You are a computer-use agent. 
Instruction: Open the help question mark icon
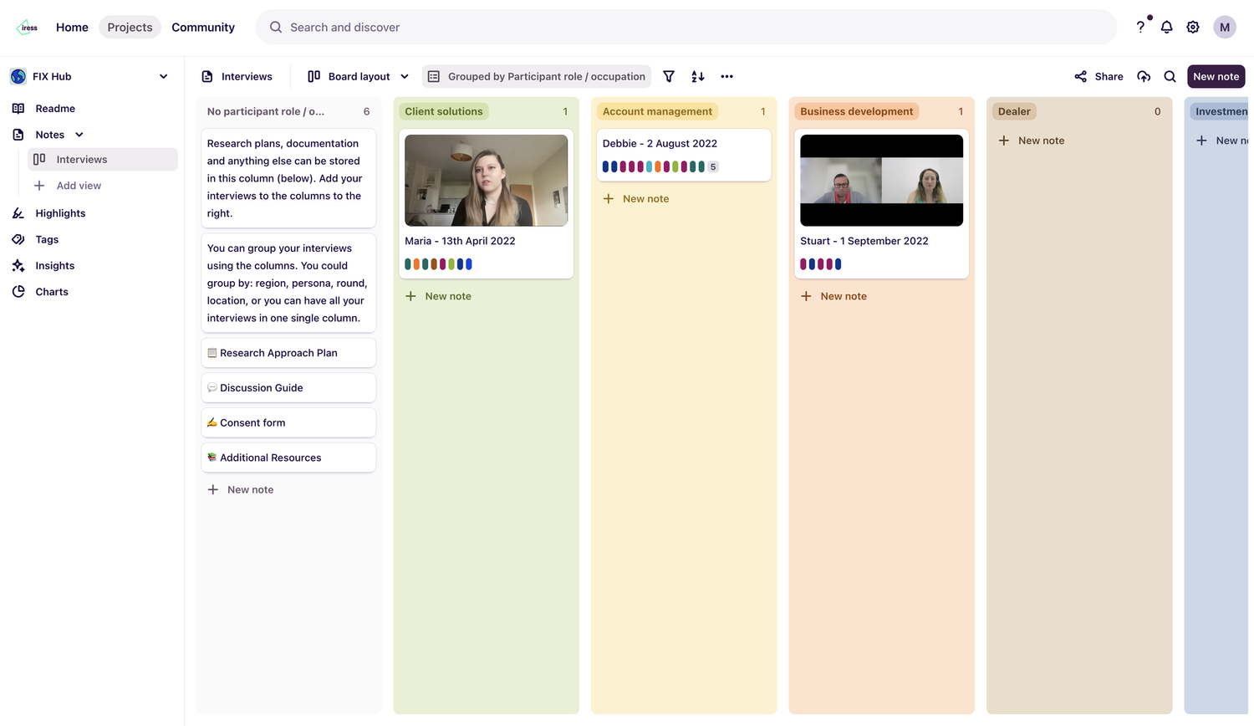[1140, 27]
